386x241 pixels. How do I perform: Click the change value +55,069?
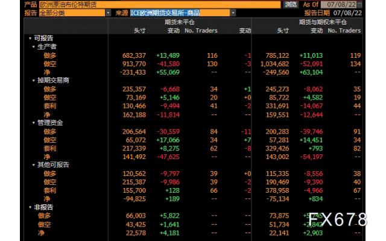click(x=168, y=72)
